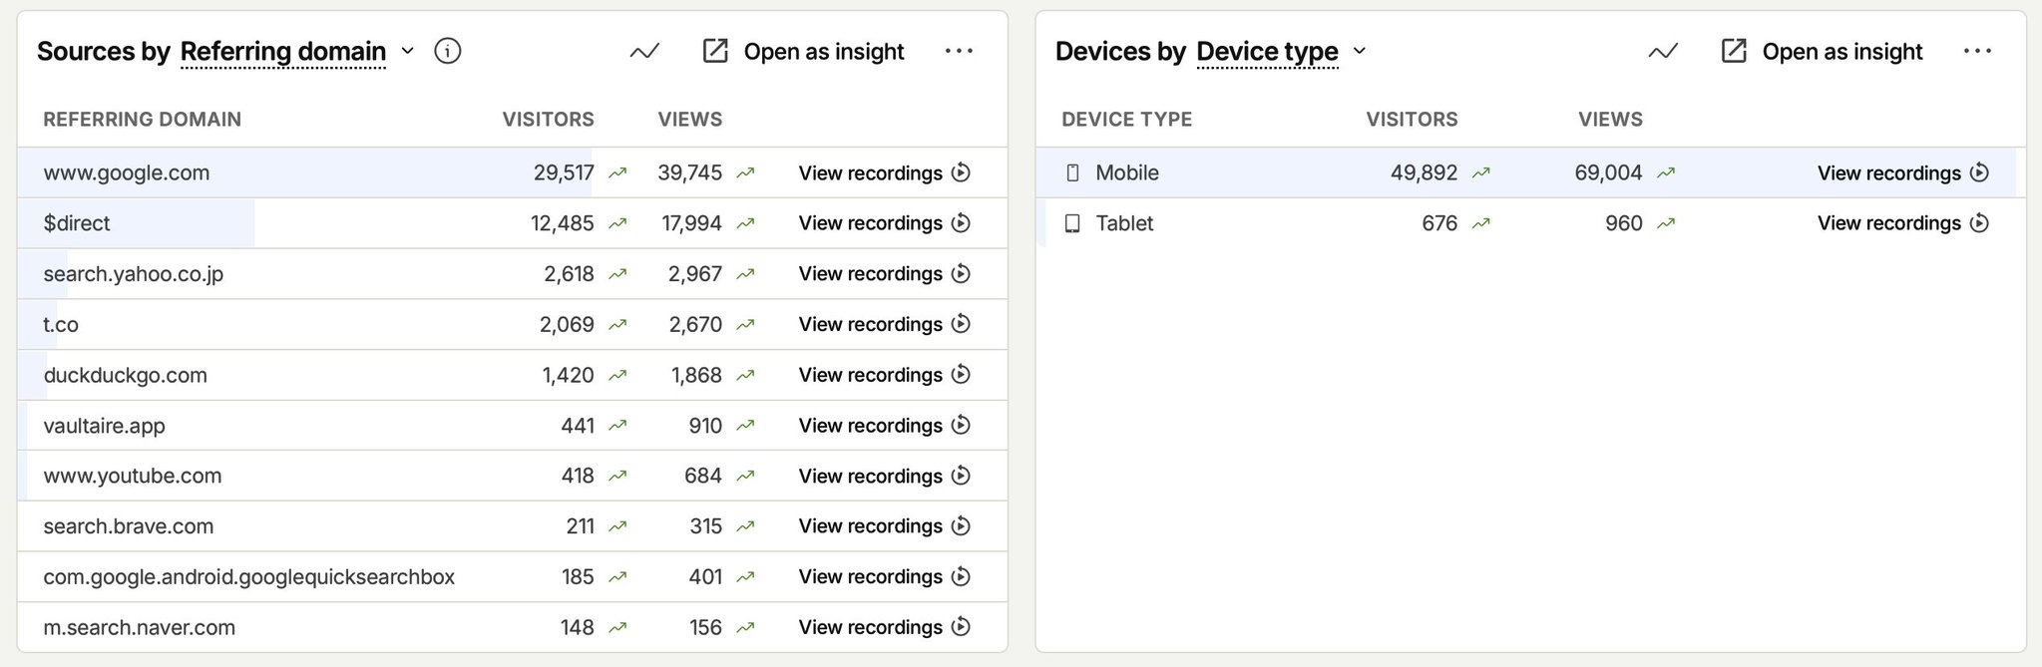The image size is (2042, 667).
Task: Click the views trend arrow for $direct
Action: (x=745, y=223)
